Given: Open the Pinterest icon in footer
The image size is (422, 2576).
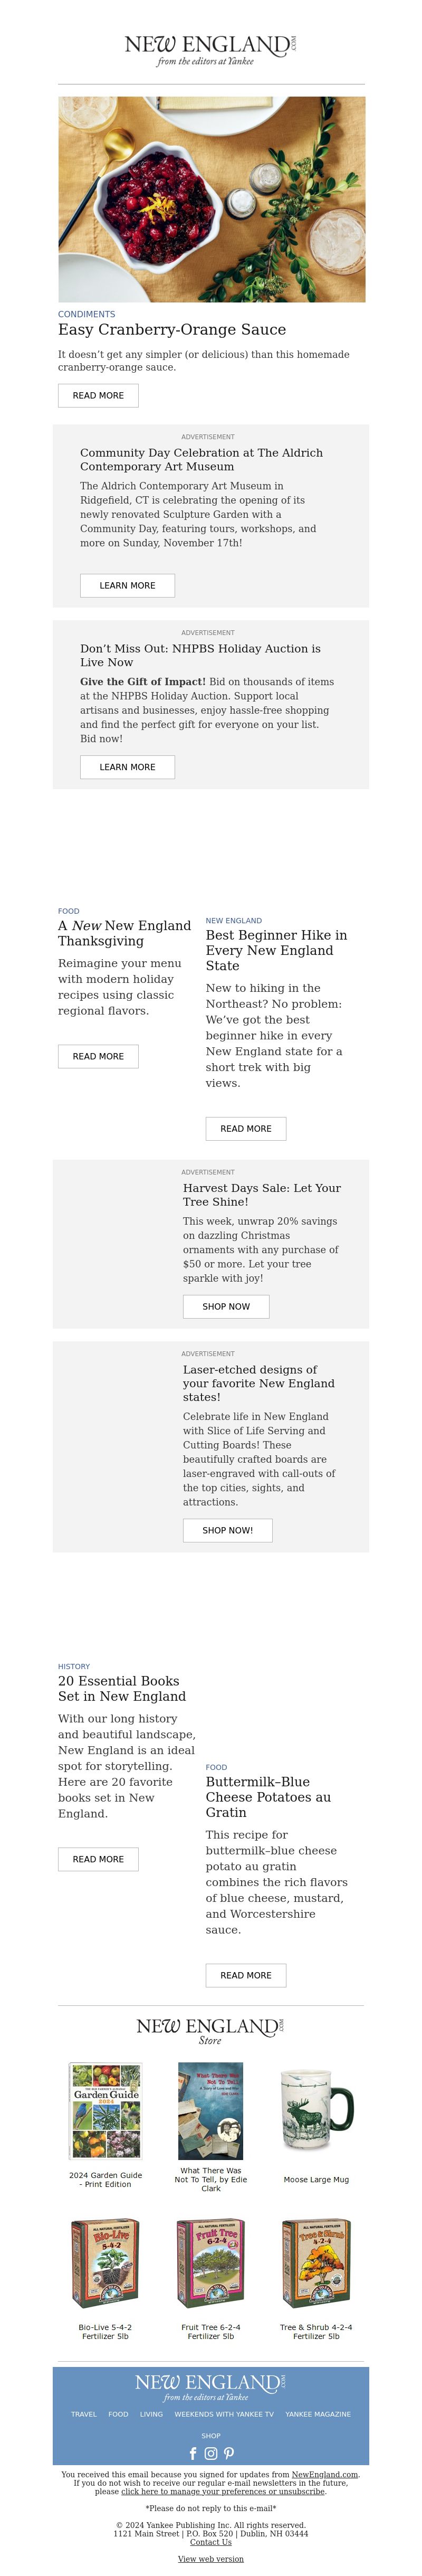Looking at the screenshot, I should 229,2453.
